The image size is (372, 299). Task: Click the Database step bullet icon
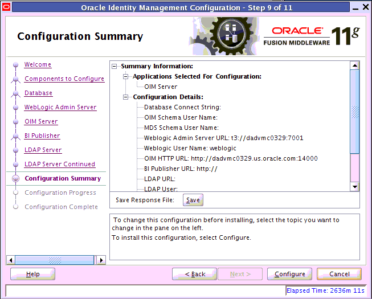click(15, 93)
